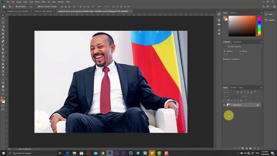This screenshot has width=277, height=156.
Task: Select the Move tool in the toolbar
Action: (x=3, y=15)
